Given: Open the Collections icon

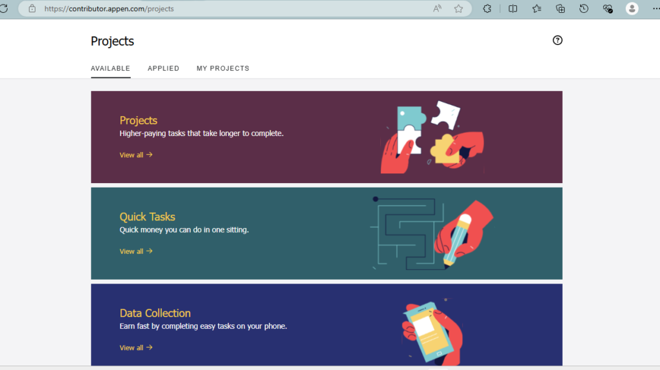Looking at the screenshot, I should pos(560,8).
